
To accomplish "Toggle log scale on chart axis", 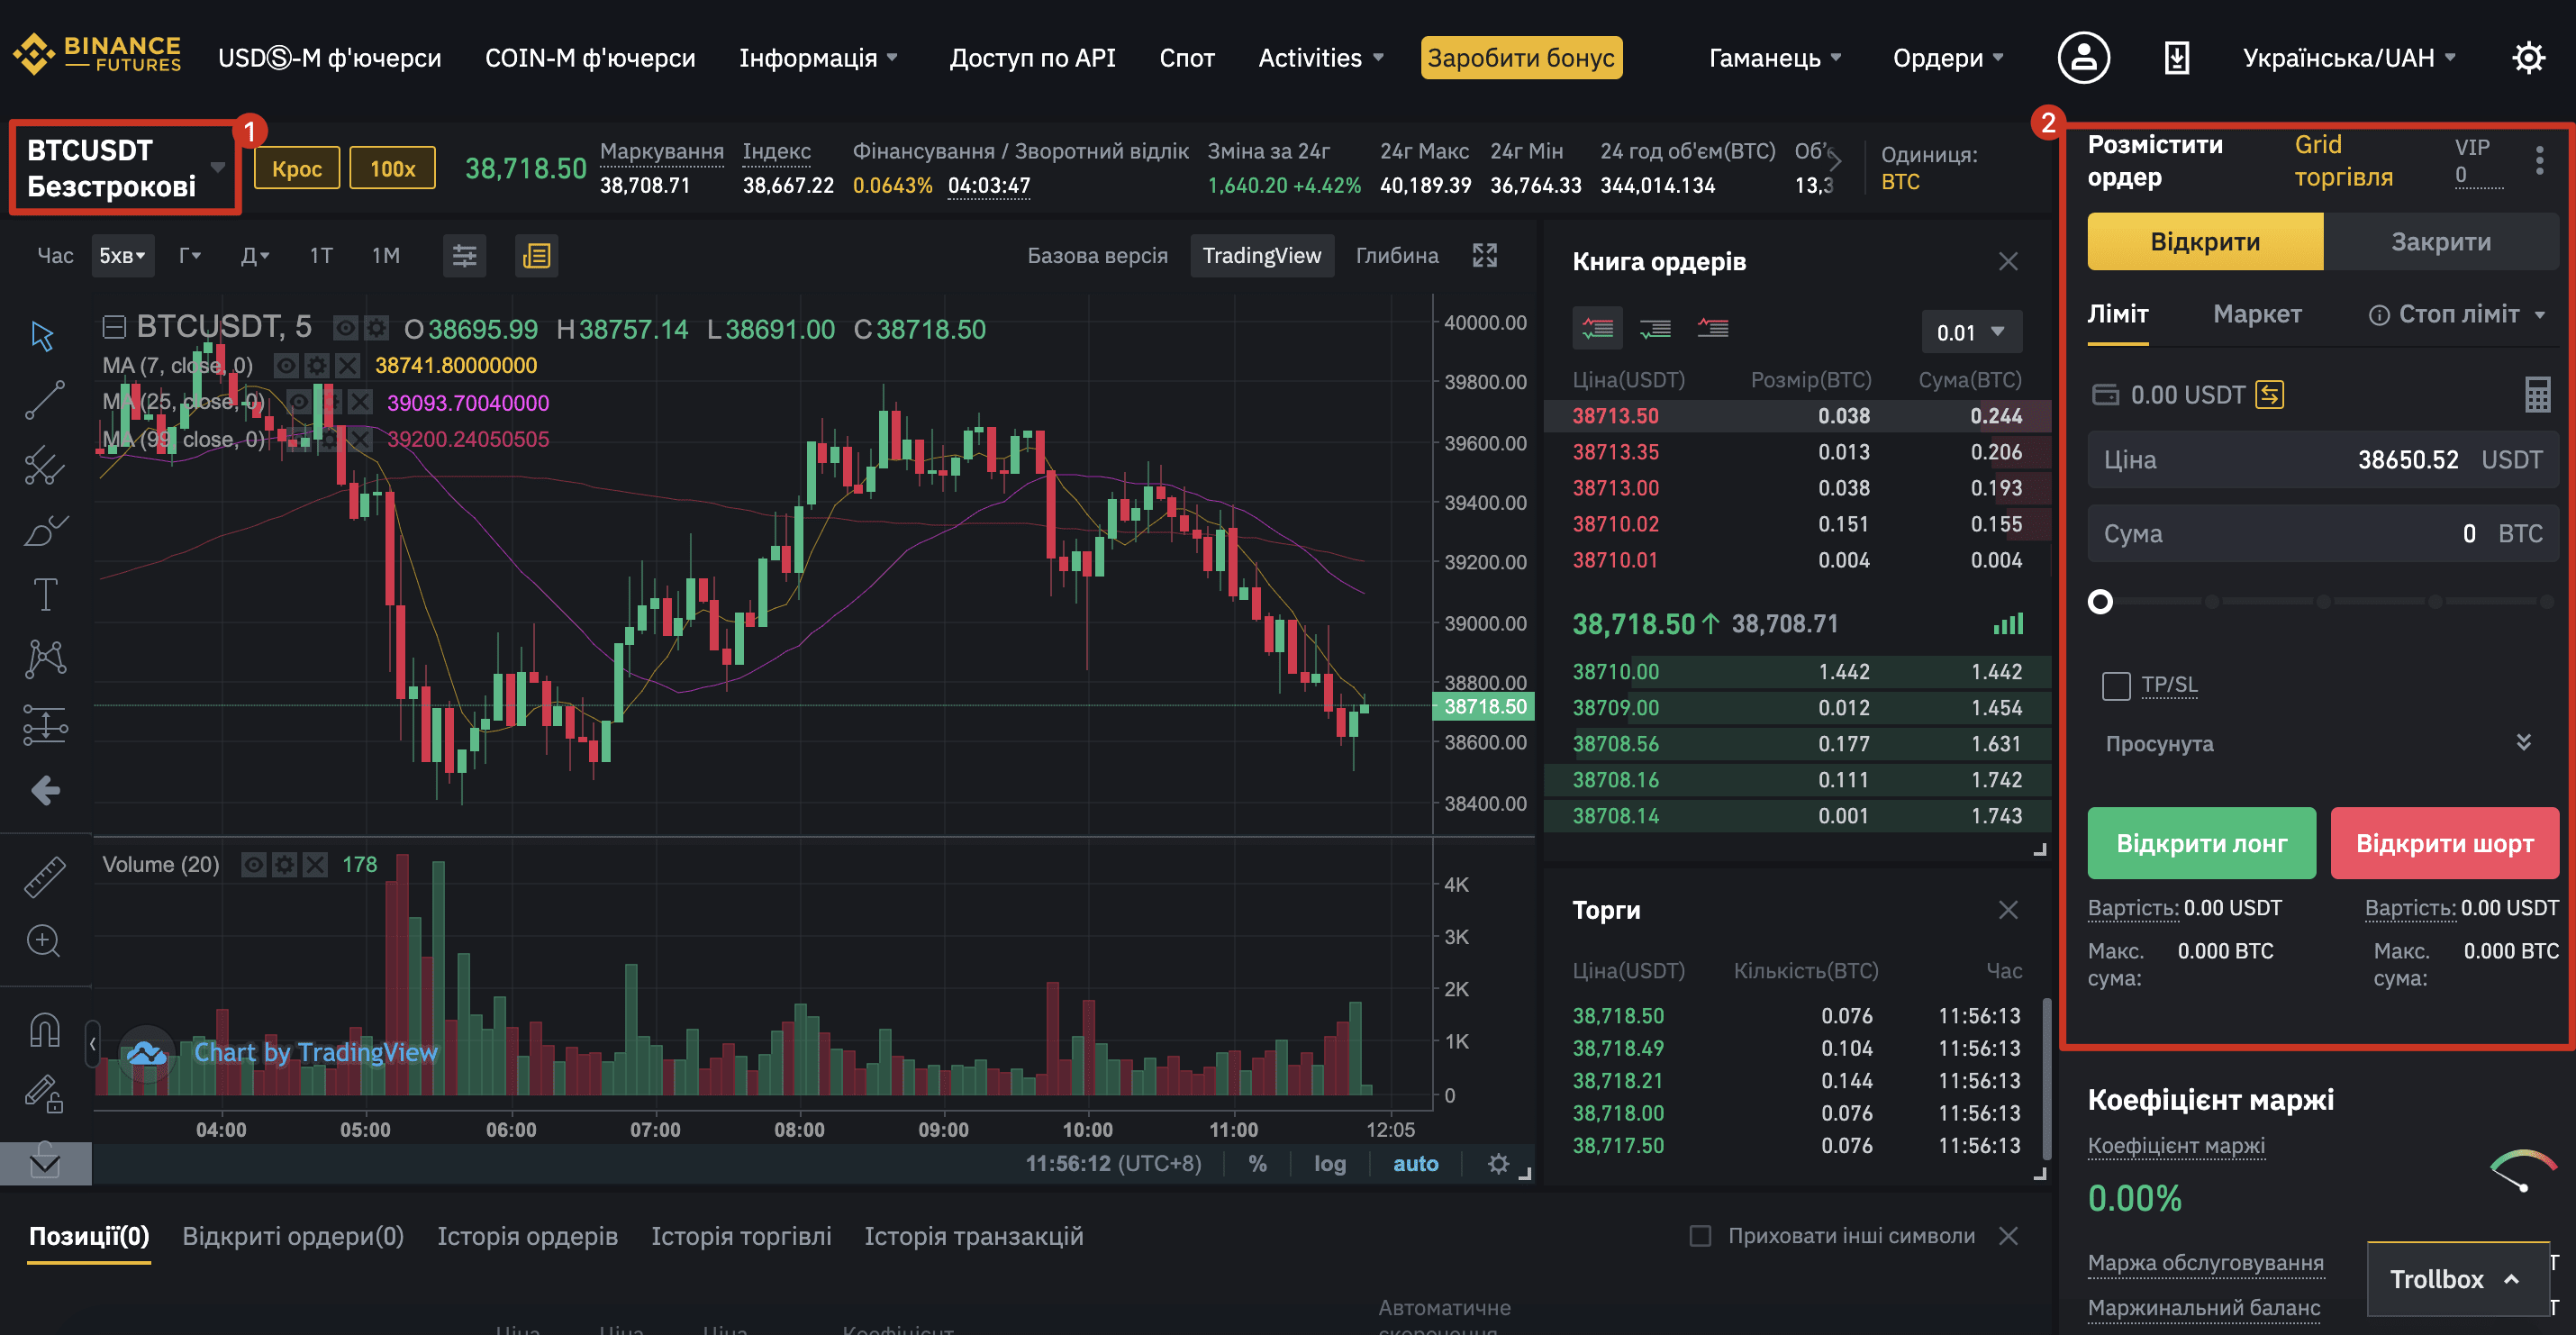I will click(x=1329, y=1163).
